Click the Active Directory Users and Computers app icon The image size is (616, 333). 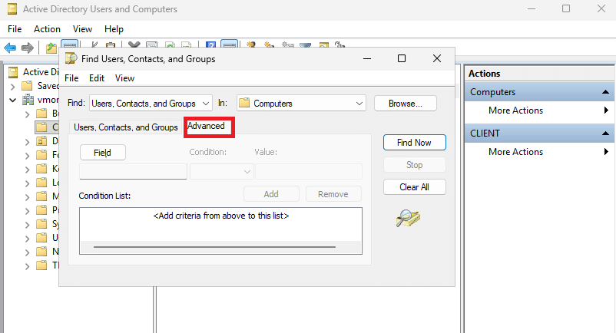point(12,8)
